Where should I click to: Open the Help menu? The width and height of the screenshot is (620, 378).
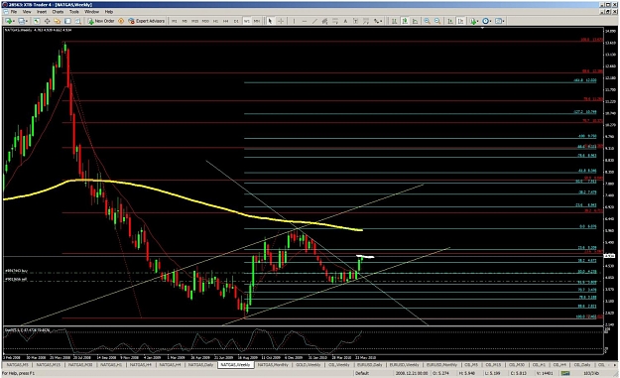109,12
